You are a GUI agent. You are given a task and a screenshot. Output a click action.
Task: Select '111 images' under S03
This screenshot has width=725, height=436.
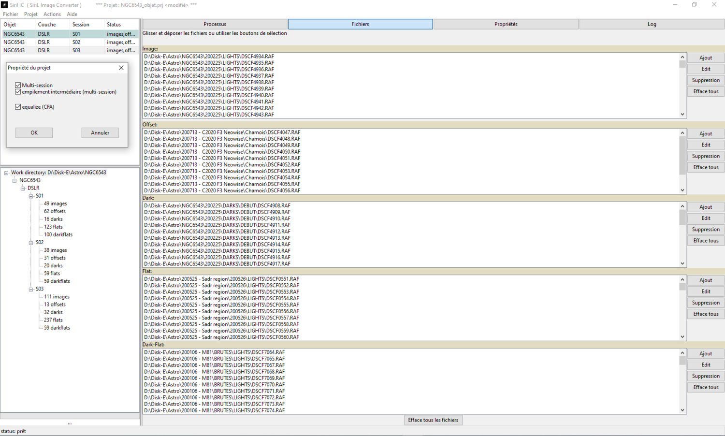[x=57, y=297]
